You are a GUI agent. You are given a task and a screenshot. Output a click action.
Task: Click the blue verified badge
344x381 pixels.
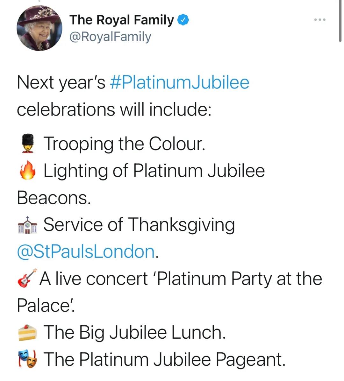[x=183, y=20]
